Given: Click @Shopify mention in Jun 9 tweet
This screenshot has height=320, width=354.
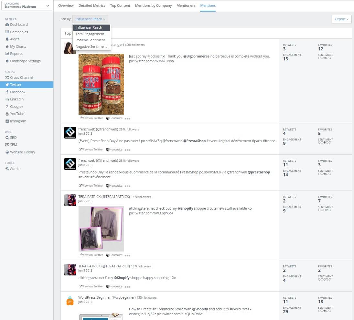Looking at the screenshot, I should (122, 278).
